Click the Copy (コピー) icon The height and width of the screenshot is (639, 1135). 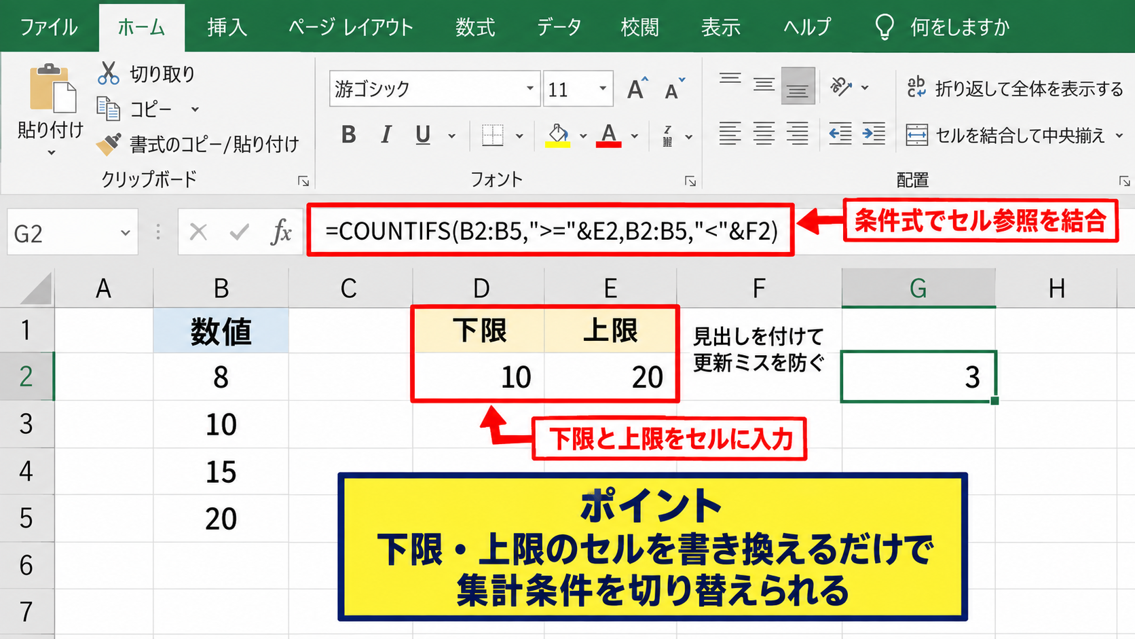(x=108, y=108)
